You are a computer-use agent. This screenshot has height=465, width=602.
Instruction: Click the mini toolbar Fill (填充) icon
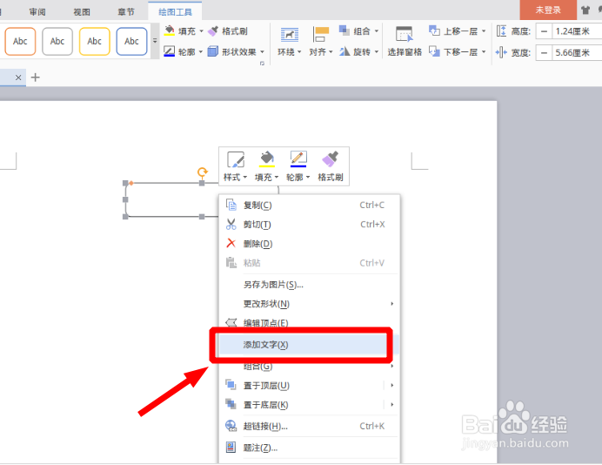(267, 159)
